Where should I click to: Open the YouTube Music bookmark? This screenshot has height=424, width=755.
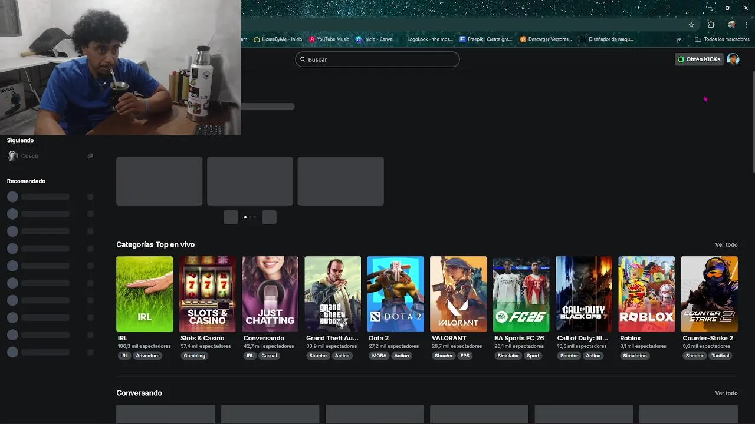tap(329, 39)
